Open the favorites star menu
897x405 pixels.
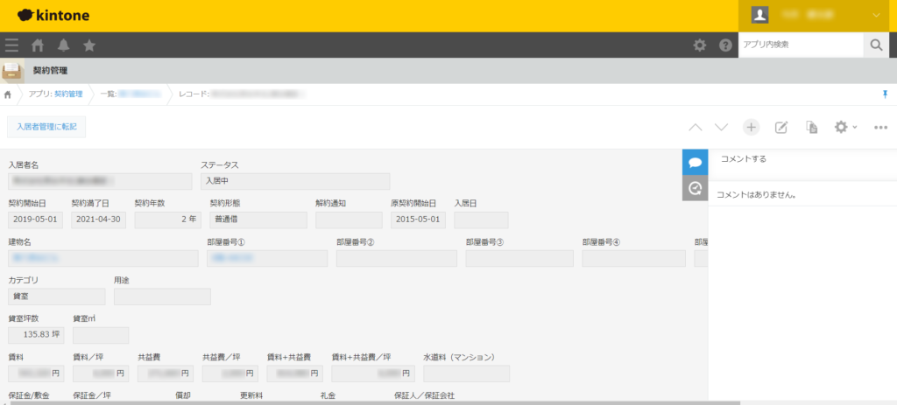(x=89, y=45)
